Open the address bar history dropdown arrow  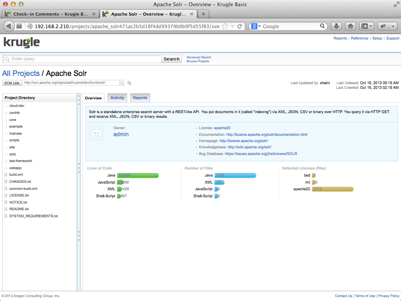[x=232, y=26]
